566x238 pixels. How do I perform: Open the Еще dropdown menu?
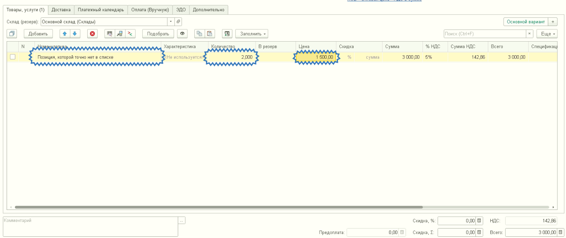coord(547,34)
